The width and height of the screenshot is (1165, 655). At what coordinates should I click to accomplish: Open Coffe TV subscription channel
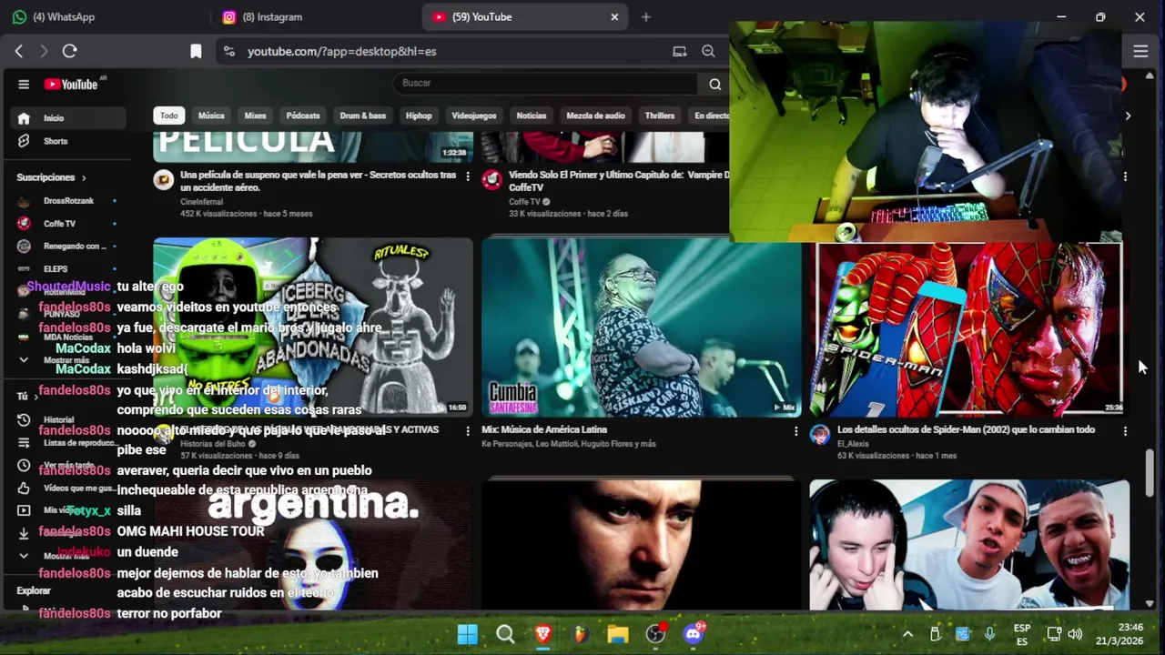pos(68,224)
